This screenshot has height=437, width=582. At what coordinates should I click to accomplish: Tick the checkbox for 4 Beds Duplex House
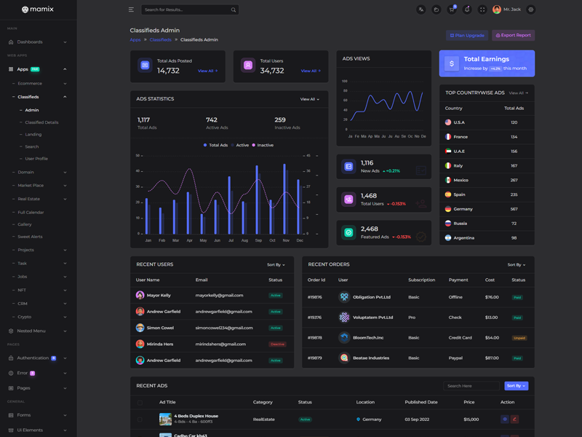[x=140, y=420]
